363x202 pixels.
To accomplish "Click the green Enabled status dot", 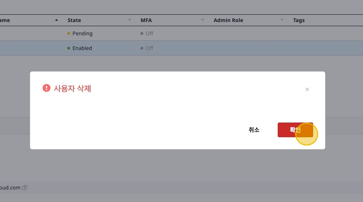I will pos(68,48).
